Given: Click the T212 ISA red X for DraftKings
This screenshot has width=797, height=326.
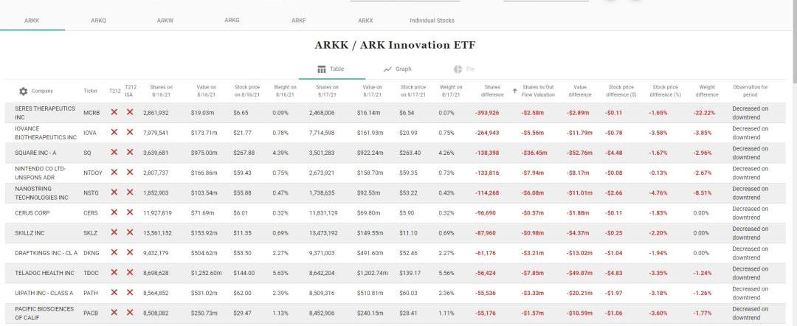Looking at the screenshot, I should [x=130, y=253].
